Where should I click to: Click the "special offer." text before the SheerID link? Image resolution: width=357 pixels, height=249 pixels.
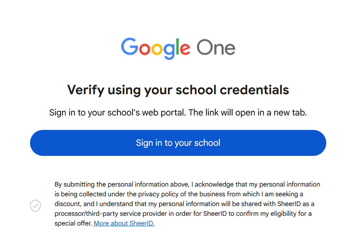[x=73, y=223]
